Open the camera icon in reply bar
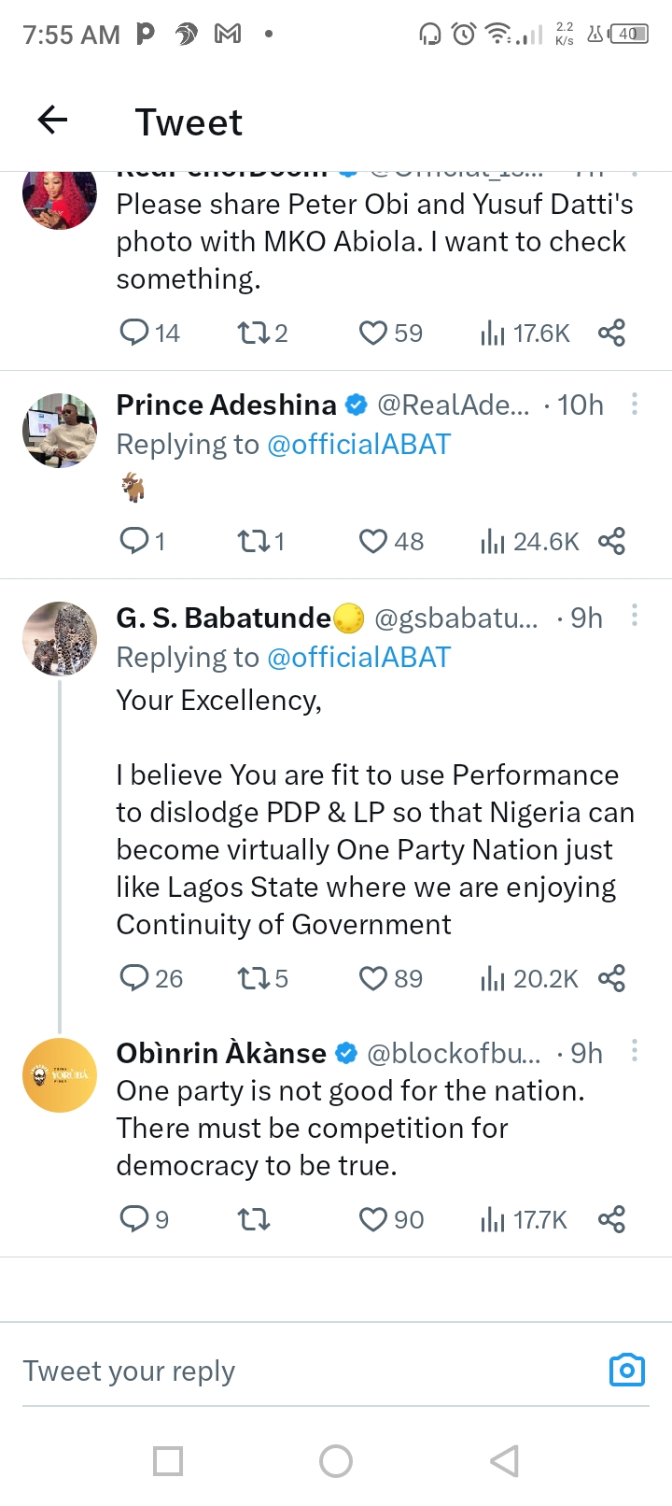The height and width of the screenshot is (1506, 672). [x=626, y=1371]
